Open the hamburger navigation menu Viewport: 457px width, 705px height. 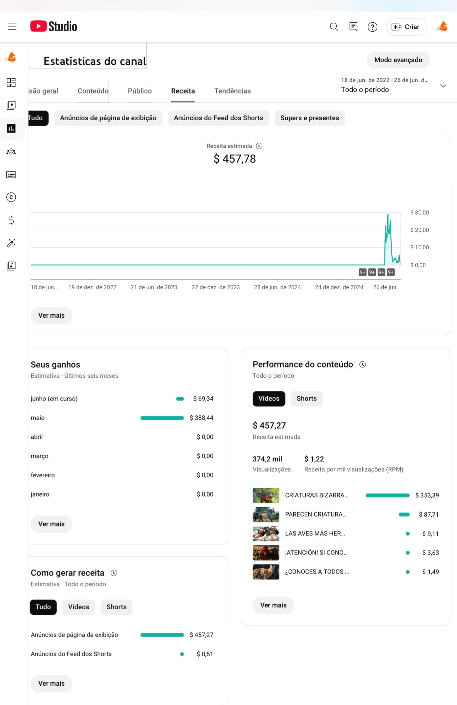(12, 27)
